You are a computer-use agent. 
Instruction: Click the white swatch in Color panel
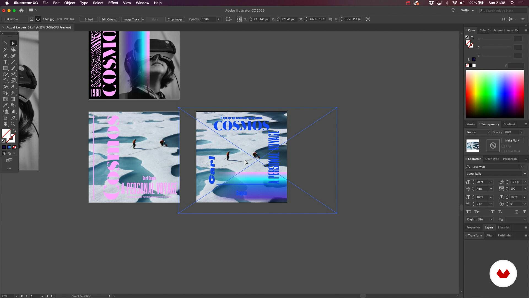click(x=474, y=65)
